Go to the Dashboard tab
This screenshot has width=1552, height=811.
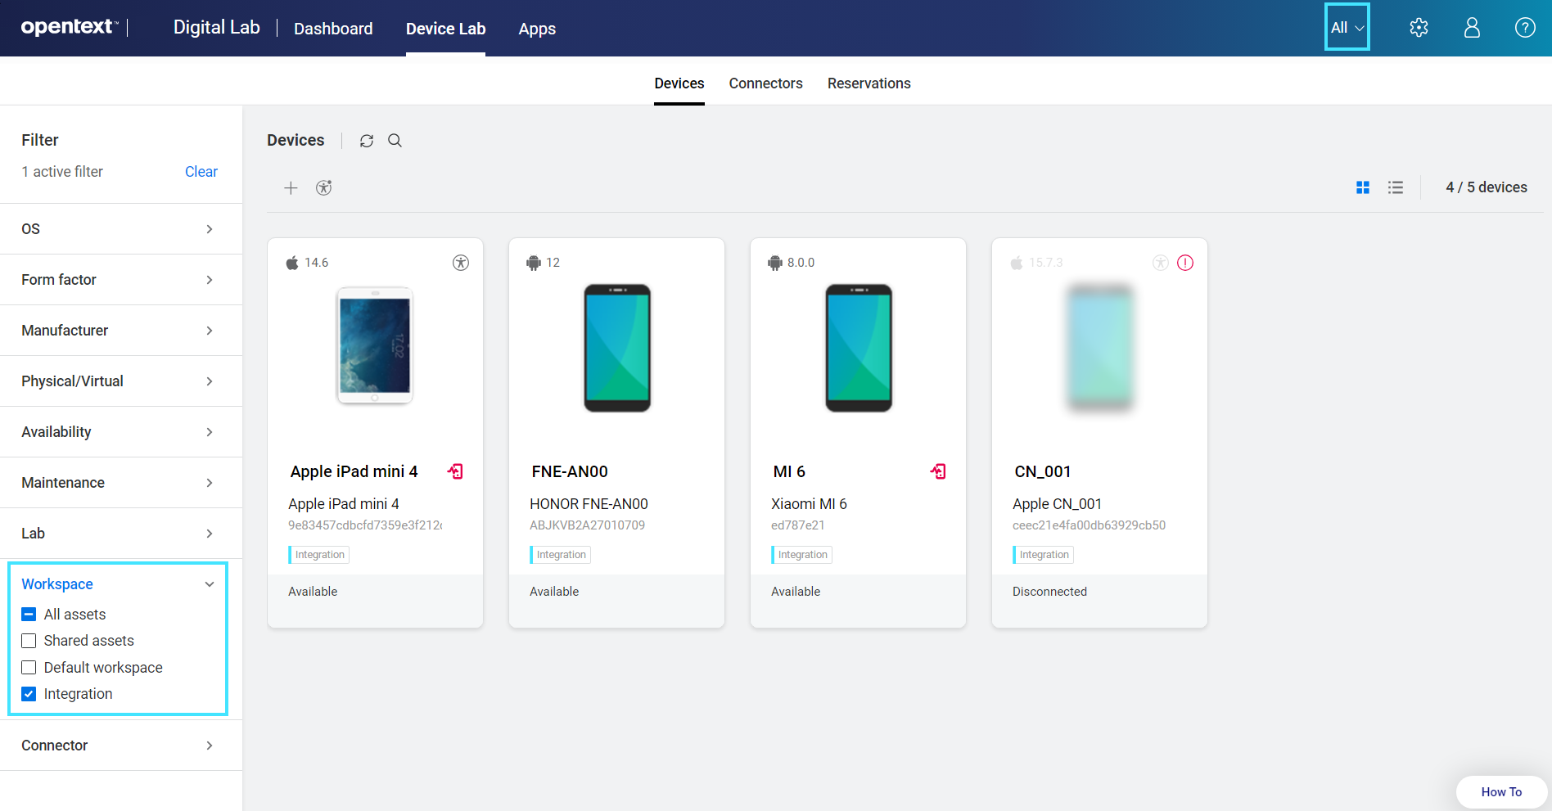(x=333, y=29)
